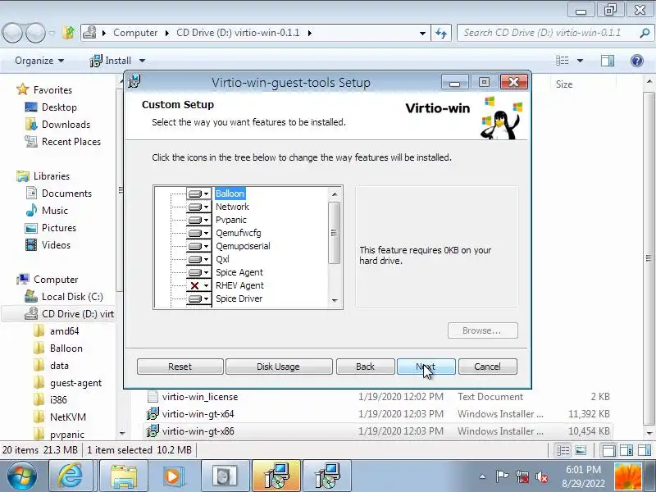The width and height of the screenshot is (656, 492).
Task: Select the Qemufwcfg feature in the tree
Action: (238, 233)
